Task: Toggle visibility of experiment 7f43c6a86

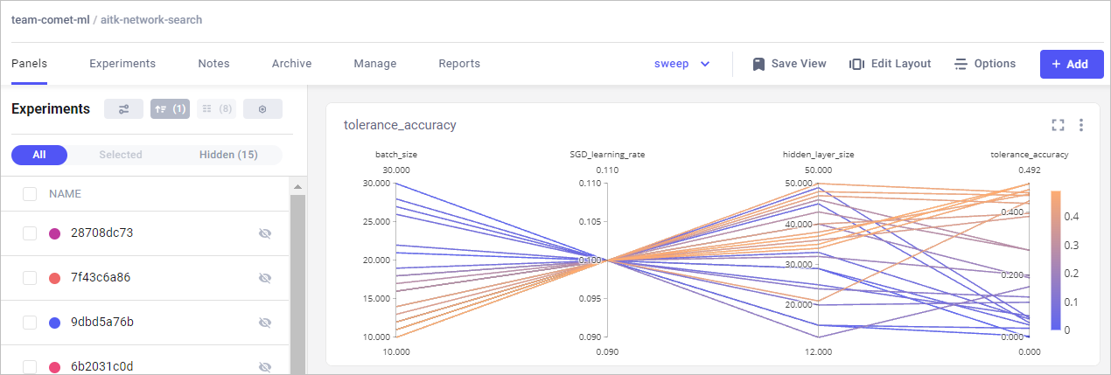Action: coord(265,278)
